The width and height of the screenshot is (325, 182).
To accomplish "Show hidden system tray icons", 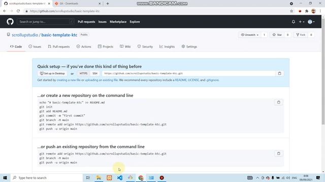I will (x=257, y=177).
